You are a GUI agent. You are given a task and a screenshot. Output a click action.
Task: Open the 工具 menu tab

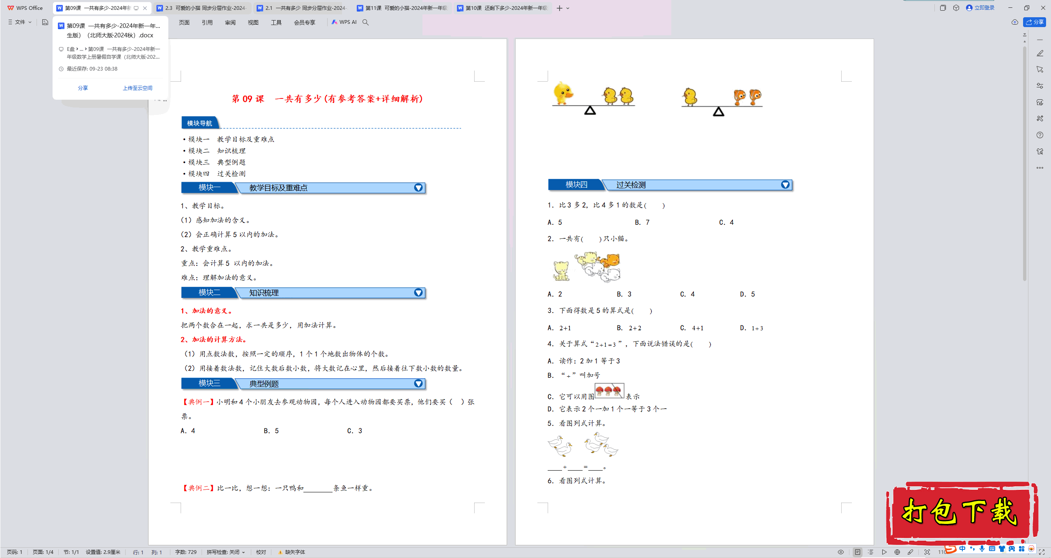click(x=276, y=23)
